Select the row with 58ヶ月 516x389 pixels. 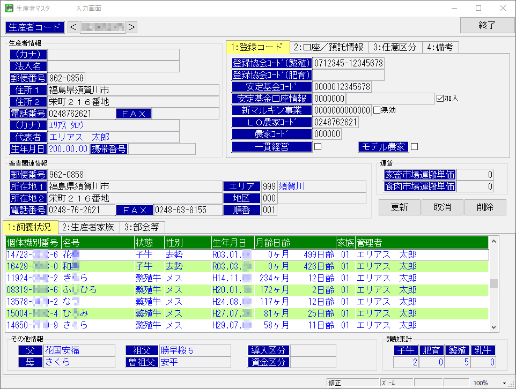pyautogui.click(x=247, y=325)
